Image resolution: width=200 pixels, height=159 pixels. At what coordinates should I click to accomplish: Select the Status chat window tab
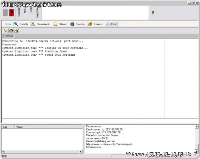coord(9,36)
